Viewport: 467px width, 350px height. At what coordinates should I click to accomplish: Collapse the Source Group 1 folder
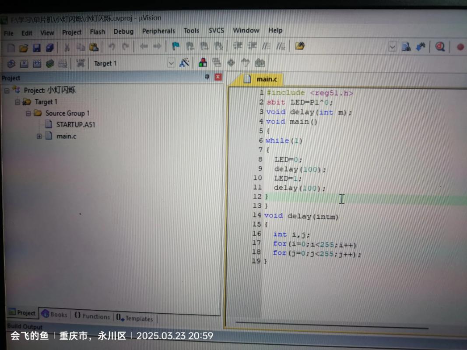tap(28, 113)
